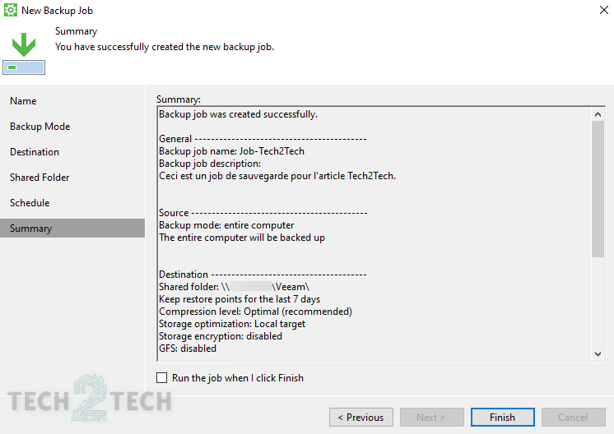The height and width of the screenshot is (434, 614).
Task: Click the green download arrow summary icon
Action: pyautogui.click(x=24, y=45)
